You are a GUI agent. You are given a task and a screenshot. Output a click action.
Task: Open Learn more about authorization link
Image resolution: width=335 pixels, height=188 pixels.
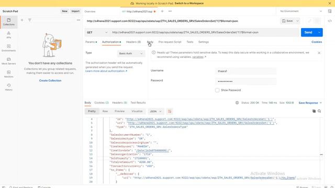pyautogui.click(x=106, y=71)
